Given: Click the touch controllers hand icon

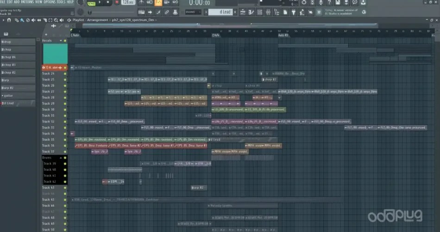Looking at the screenshot, I should point(310,12).
